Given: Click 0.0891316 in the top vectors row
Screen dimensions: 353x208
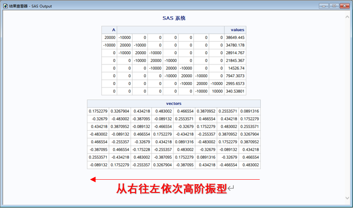Looking at the screenshot, I should point(250,111).
